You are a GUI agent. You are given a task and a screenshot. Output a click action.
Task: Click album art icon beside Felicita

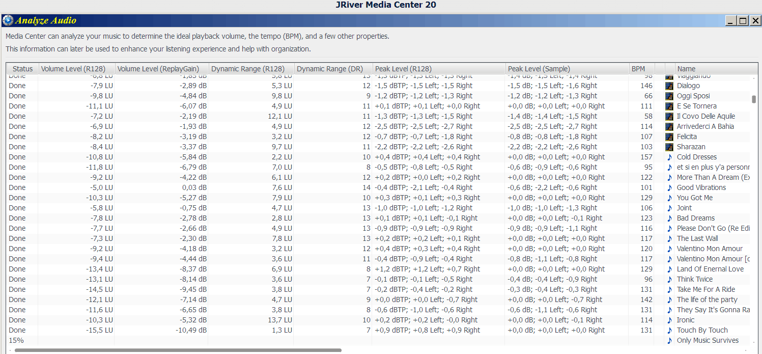(669, 137)
